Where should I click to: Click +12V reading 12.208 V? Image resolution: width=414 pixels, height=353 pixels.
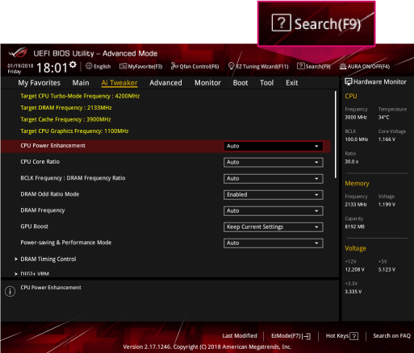coord(355,269)
